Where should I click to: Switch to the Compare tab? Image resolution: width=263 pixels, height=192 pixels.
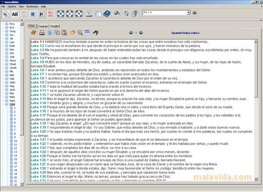point(43,26)
